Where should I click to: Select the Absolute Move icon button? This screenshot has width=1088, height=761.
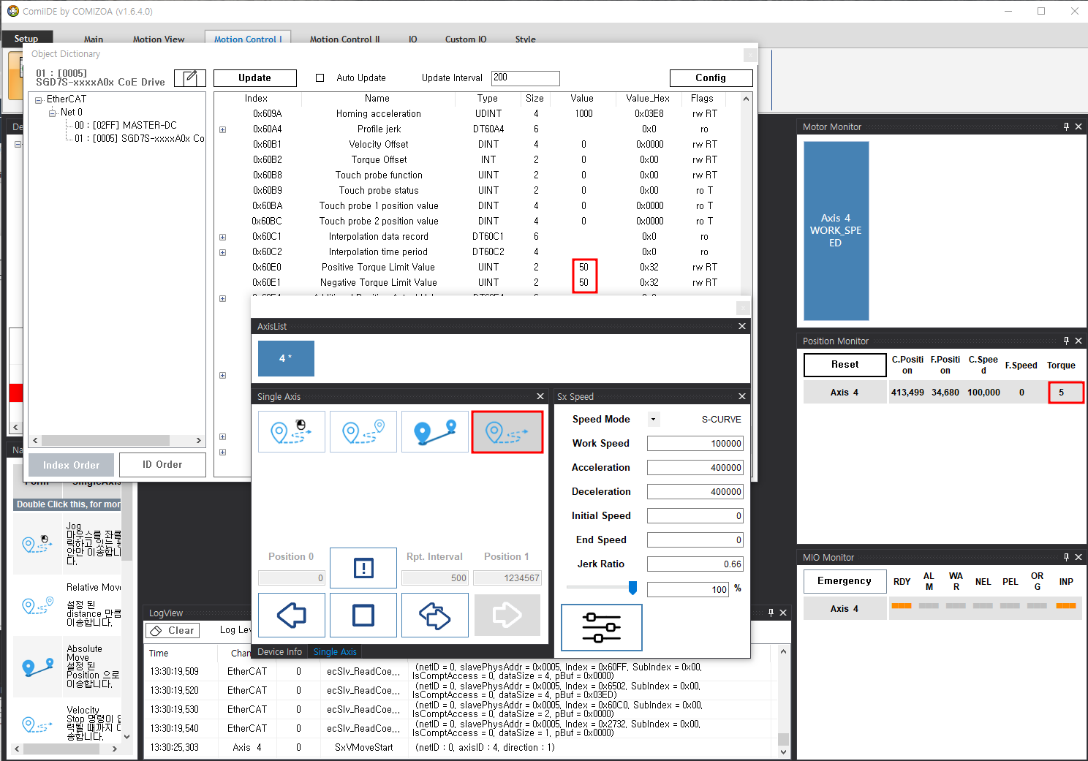pyautogui.click(x=434, y=432)
